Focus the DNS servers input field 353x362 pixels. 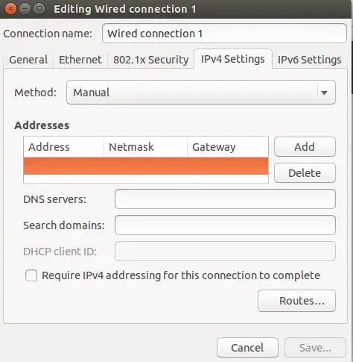point(225,199)
